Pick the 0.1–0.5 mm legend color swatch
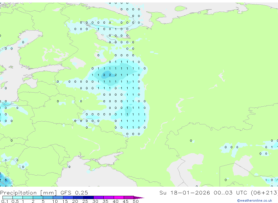Image resolution: width=278 pixels, height=203 pixels. (x=8, y=197)
